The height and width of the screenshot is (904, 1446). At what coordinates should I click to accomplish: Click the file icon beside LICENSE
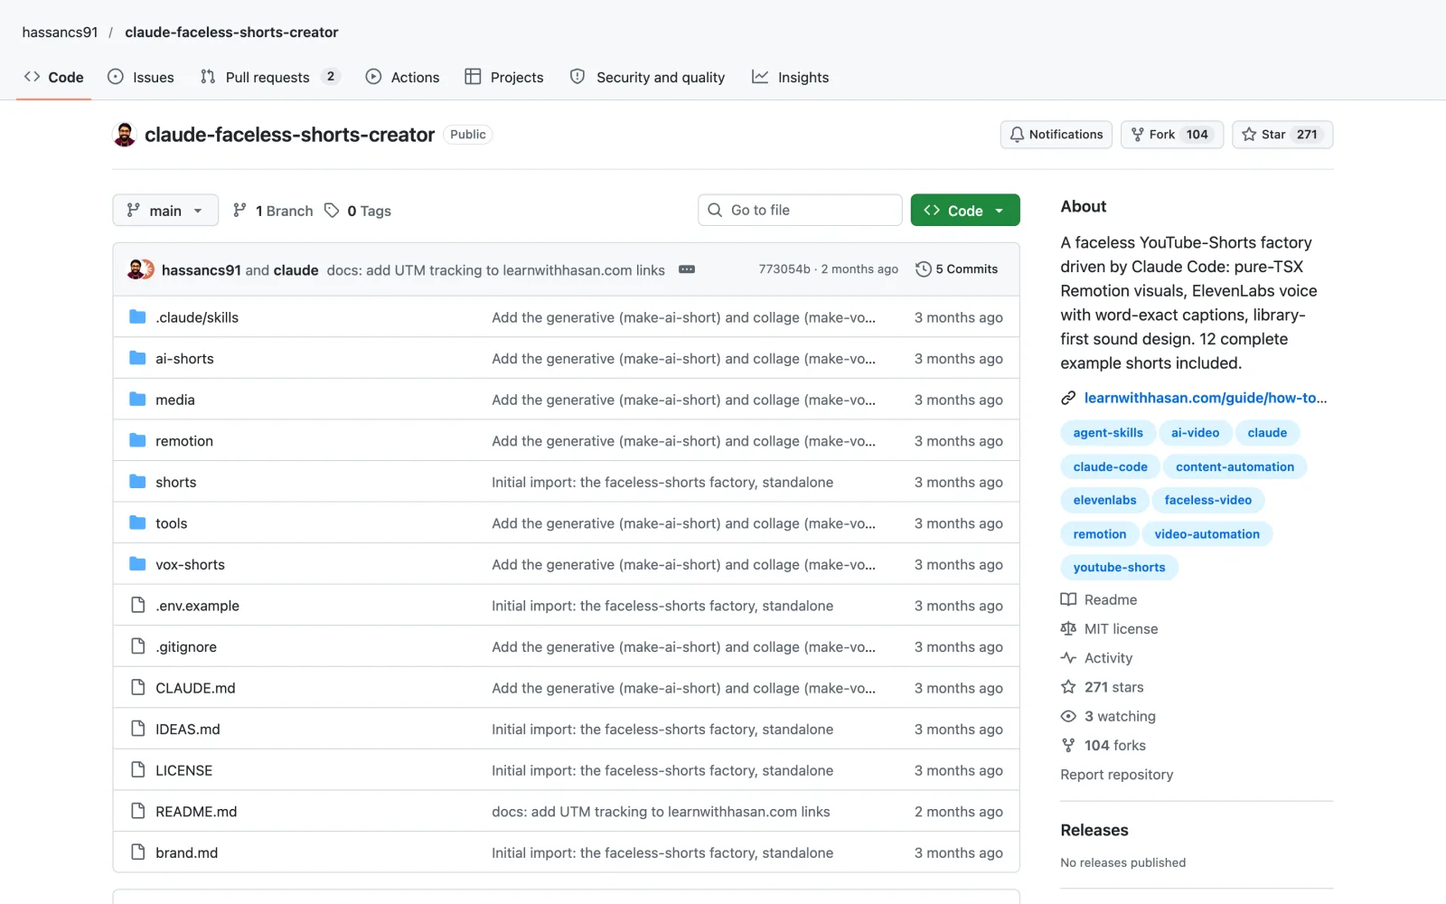(x=137, y=770)
